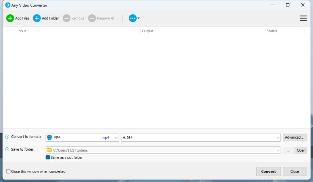Image resolution: width=313 pixels, height=182 pixels.
Task: Click the blue Add Folder plus icon
Action: (x=37, y=18)
